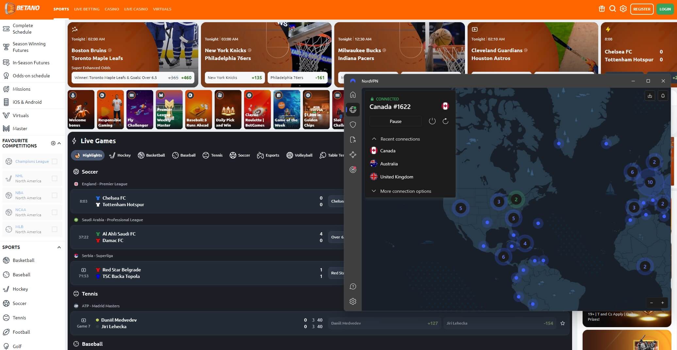
Task: Open Chelsea FC vs Tottenham live match row
Action: [207, 201]
